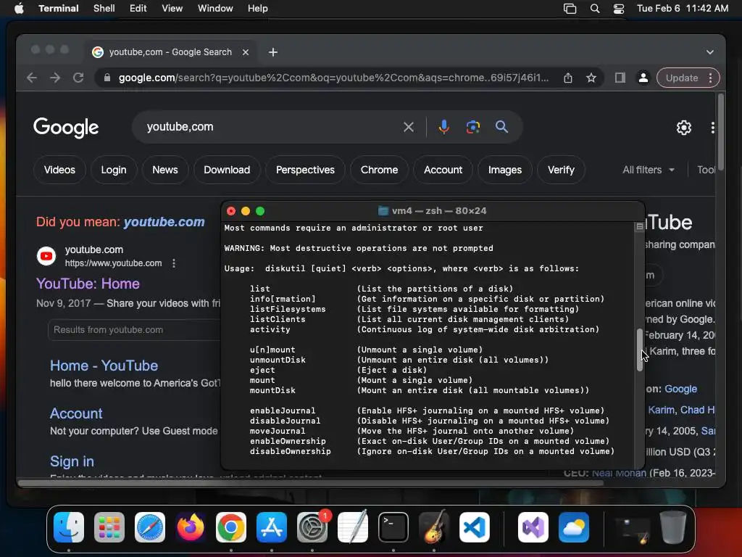Image resolution: width=742 pixels, height=557 pixels.
Task: Open the App Store Dock icon
Action: 272,527
